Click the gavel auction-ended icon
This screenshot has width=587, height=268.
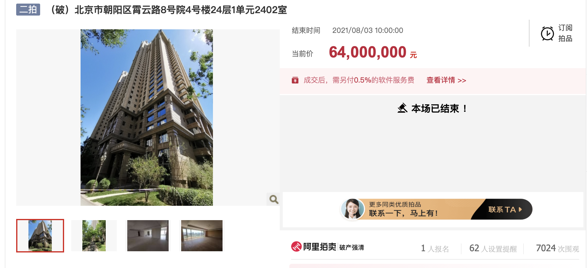click(403, 108)
